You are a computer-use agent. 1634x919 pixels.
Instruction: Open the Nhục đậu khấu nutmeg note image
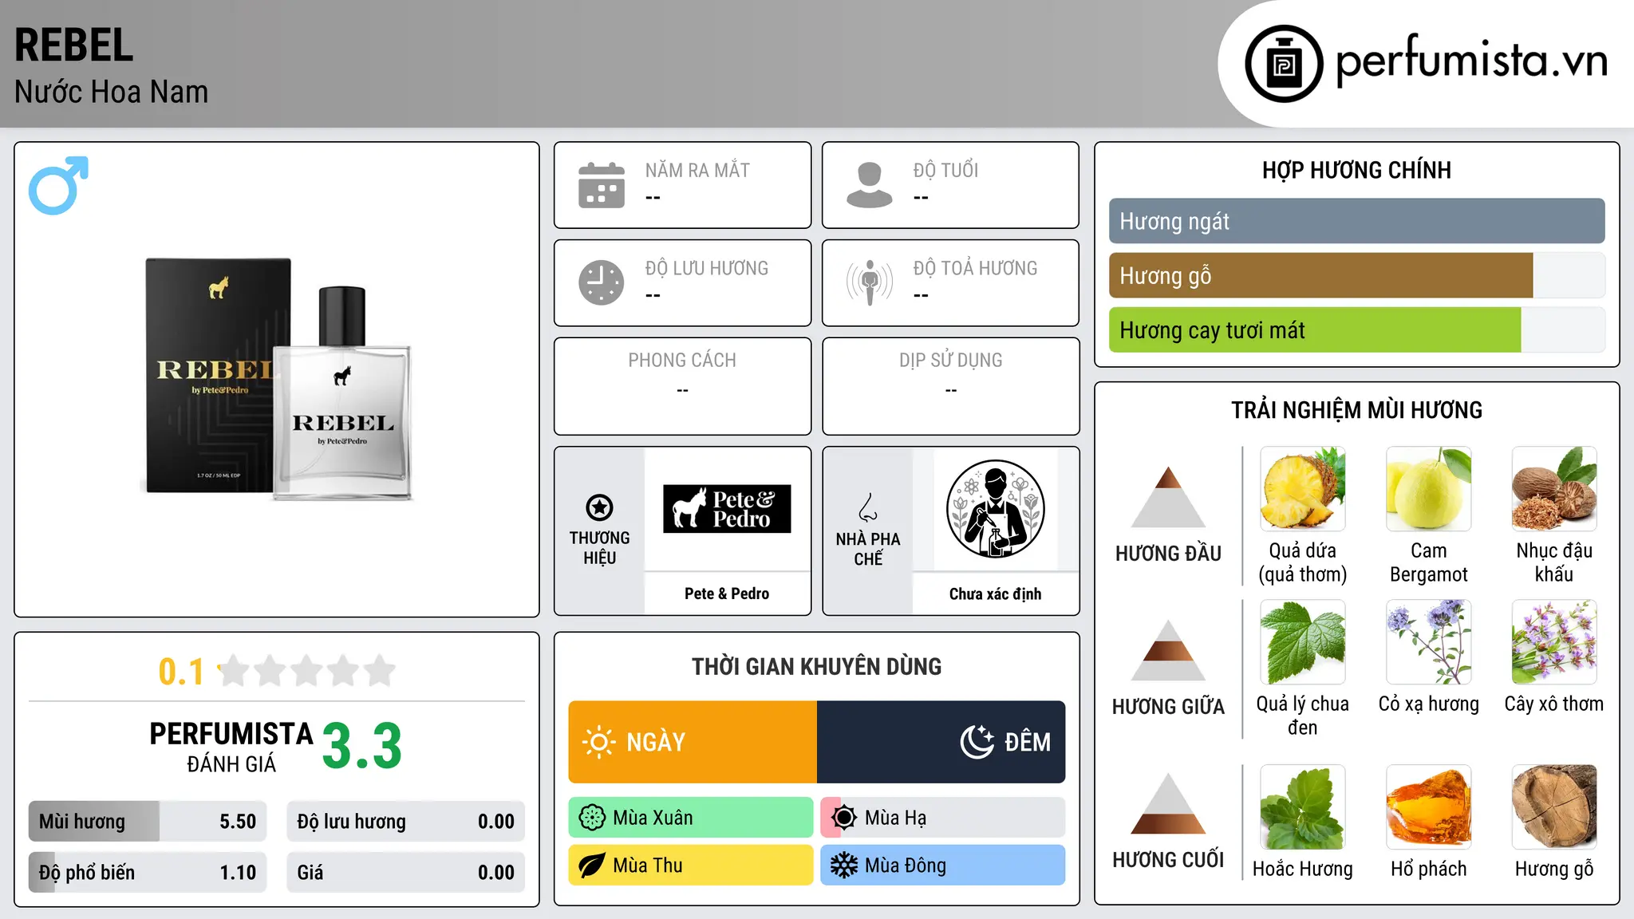coord(1554,489)
